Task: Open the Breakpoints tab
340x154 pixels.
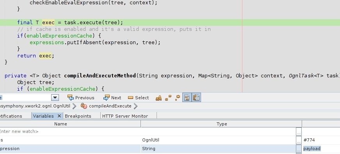Action: tap(78, 116)
